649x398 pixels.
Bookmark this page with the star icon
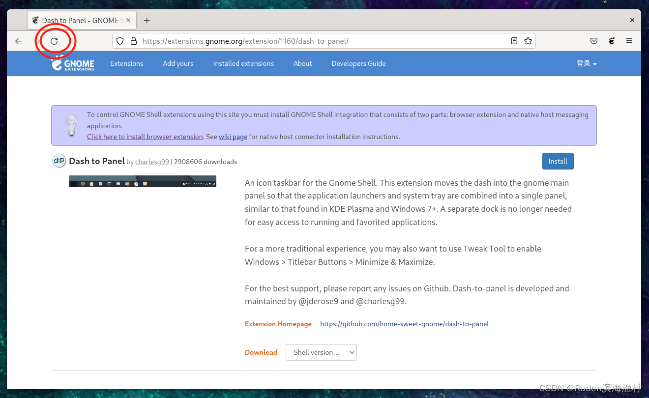pyautogui.click(x=528, y=41)
